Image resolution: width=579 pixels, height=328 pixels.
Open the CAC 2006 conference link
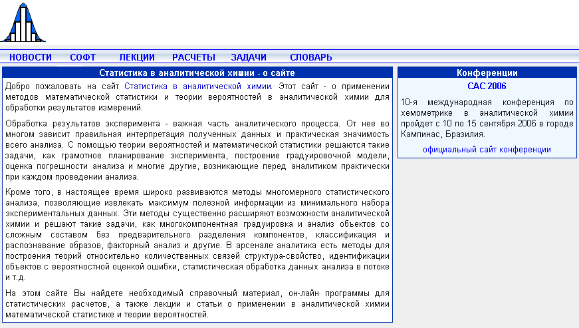tap(487, 86)
